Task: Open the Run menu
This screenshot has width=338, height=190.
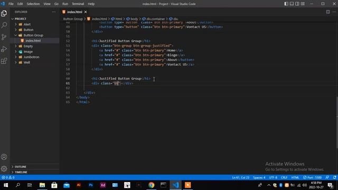Action: pos(65,4)
